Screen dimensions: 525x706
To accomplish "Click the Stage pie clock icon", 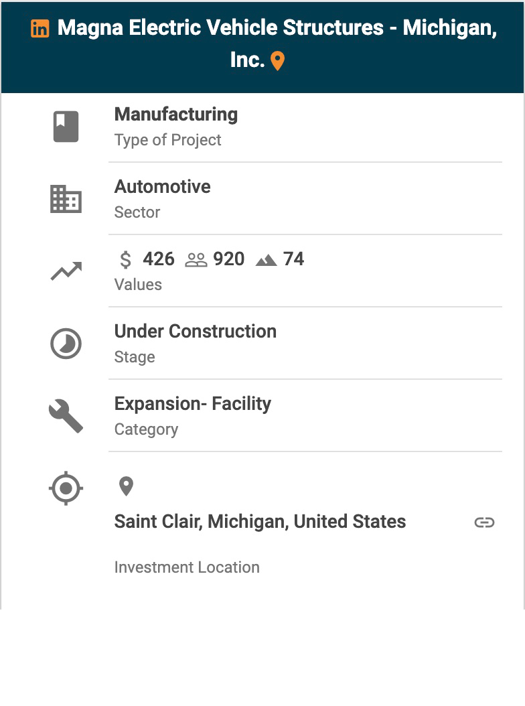I will 66,344.
